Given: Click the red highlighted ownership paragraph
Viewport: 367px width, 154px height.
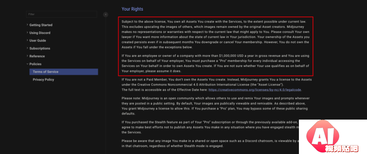Looking at the screenshot, I should pos(216,46).
